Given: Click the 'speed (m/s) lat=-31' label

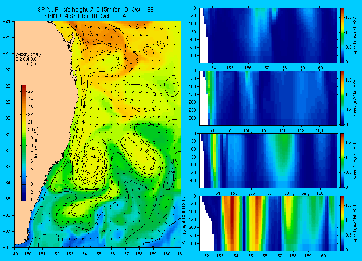Looking at the screenshot, I should [355, 161].
